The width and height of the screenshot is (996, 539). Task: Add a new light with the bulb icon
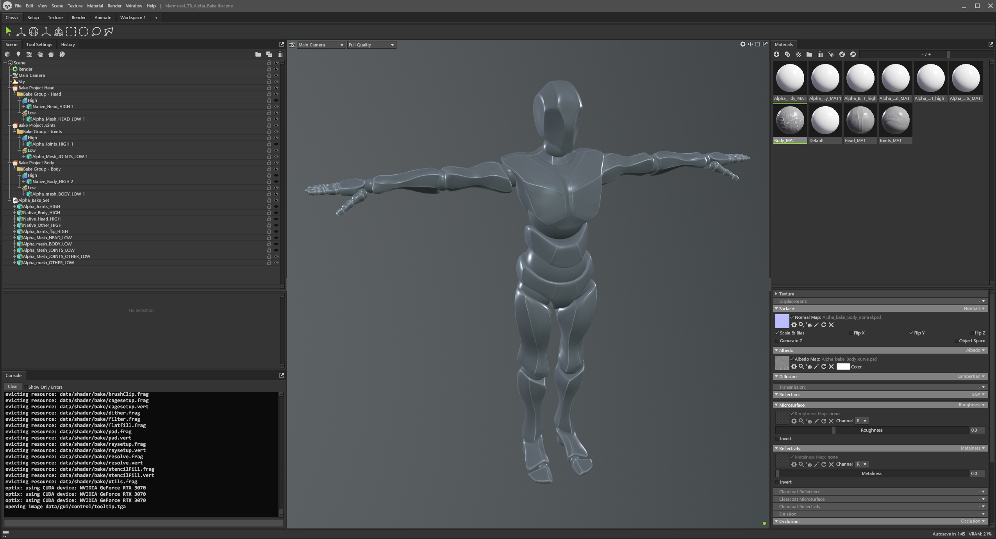(18, 54)
